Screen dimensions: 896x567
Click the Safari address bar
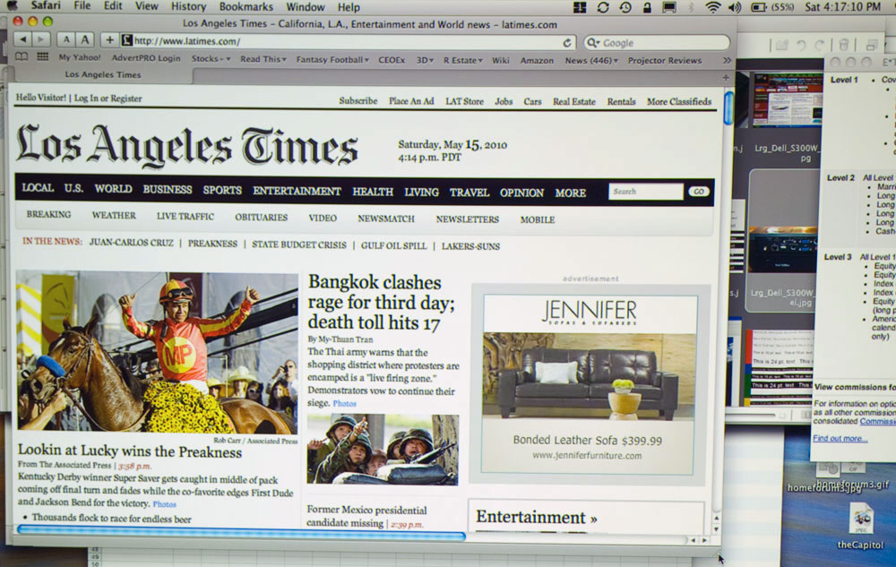coord(346,42)
